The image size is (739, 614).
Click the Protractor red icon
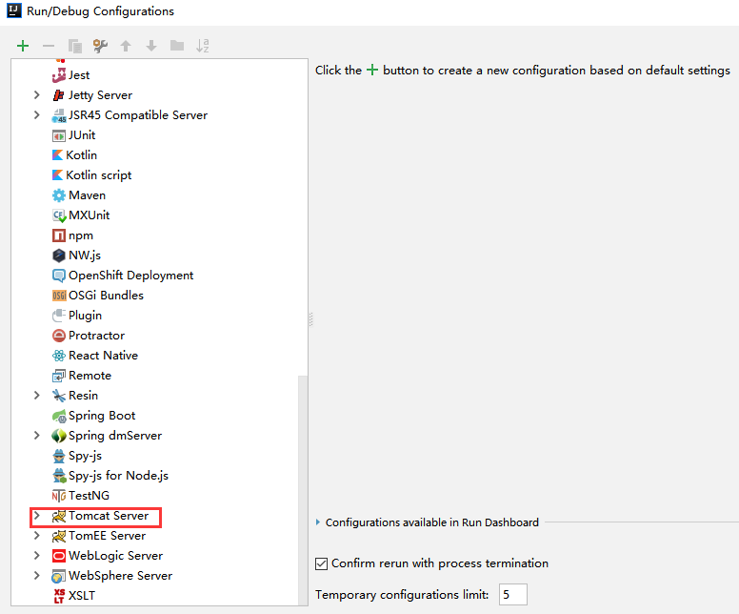tap(59, 336)
